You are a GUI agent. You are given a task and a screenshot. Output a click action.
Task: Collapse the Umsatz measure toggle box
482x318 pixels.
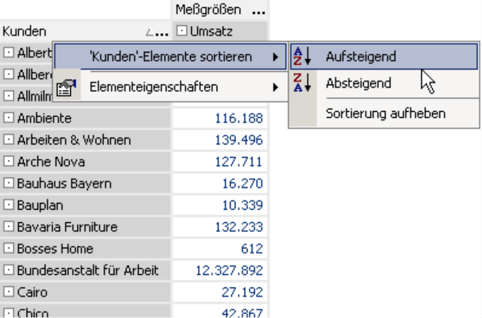point(181,32)
